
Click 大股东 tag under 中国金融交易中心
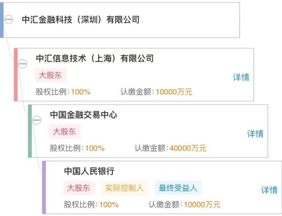click(64, 131)
